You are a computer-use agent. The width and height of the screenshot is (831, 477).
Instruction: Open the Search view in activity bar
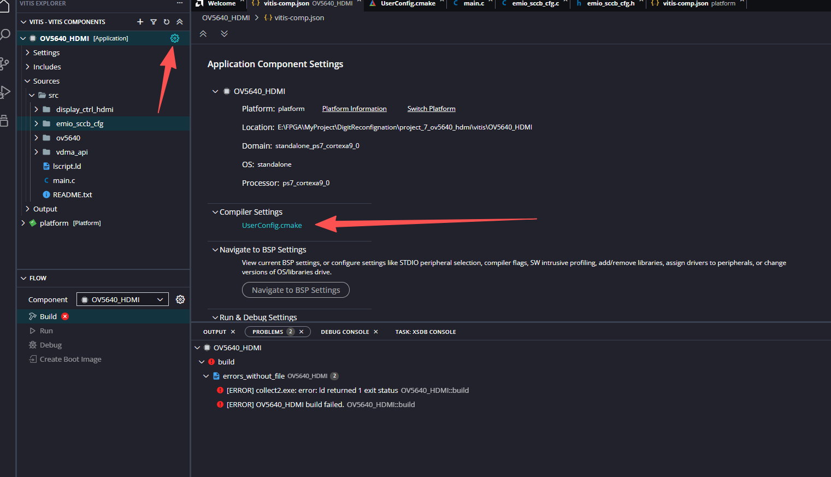(5, 35)
